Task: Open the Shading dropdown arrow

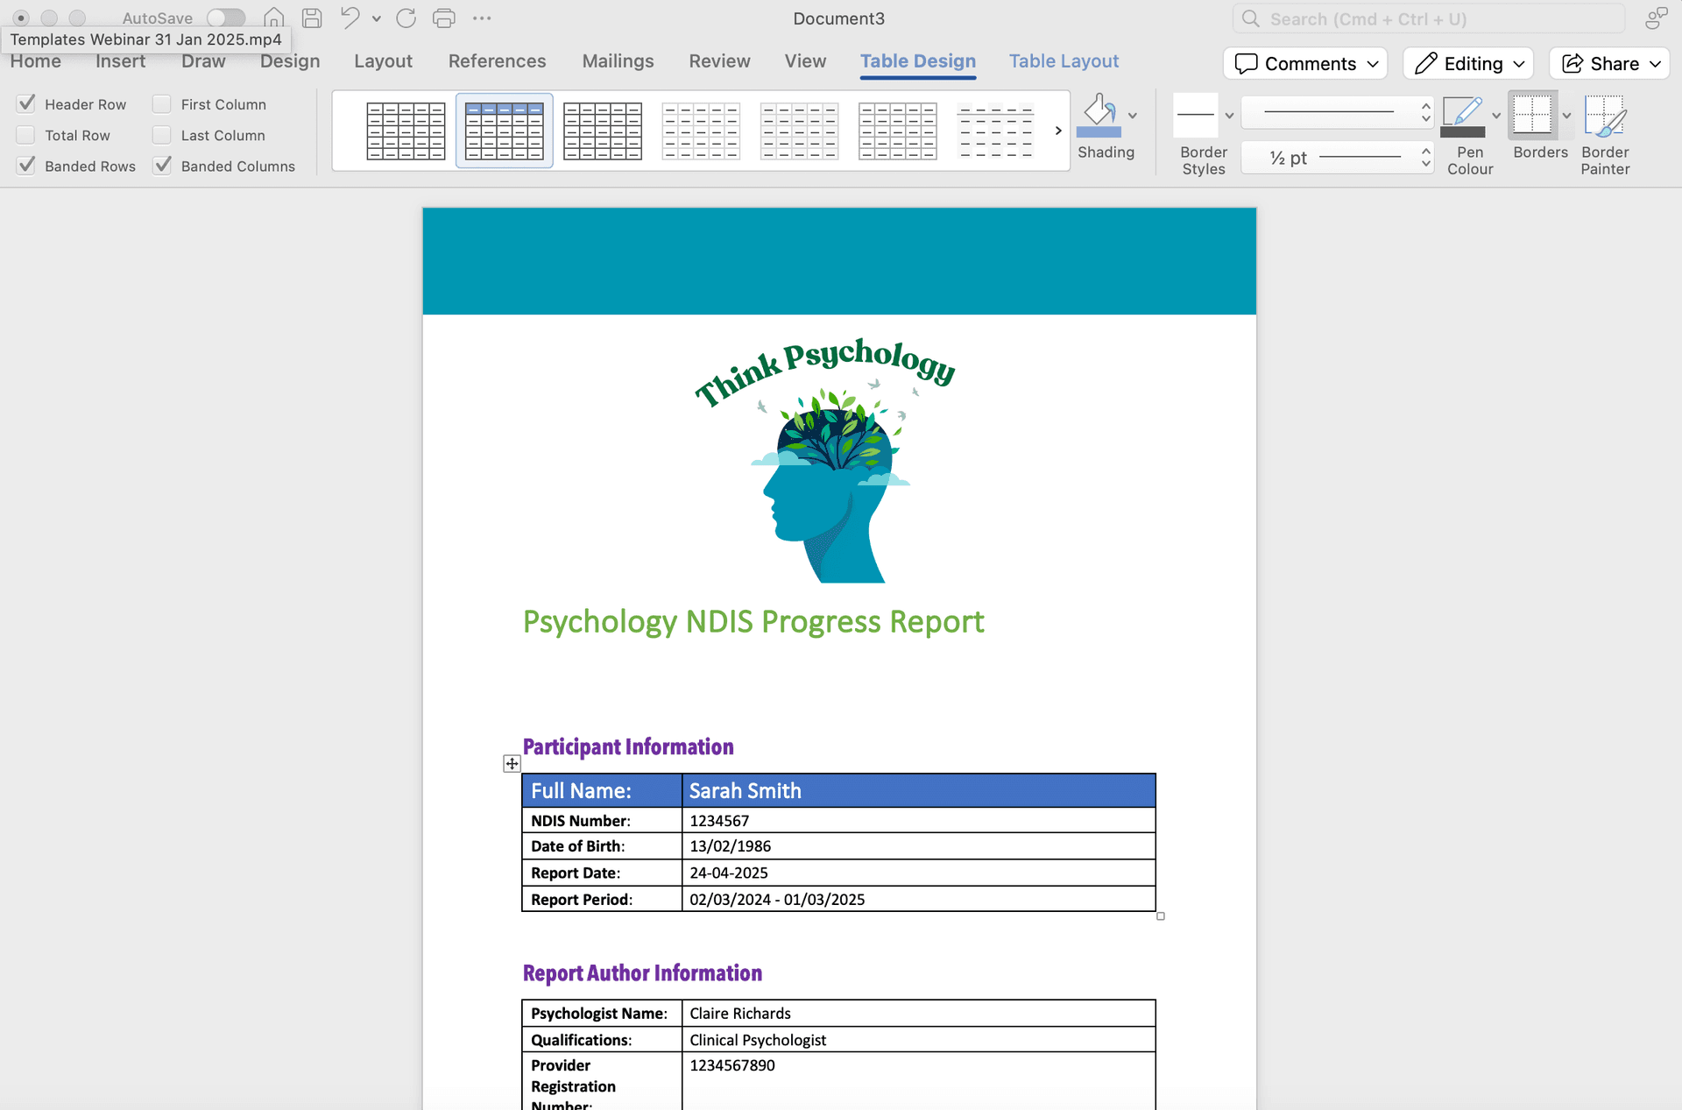Action: pyautogui.click(x=1134, y=115)
